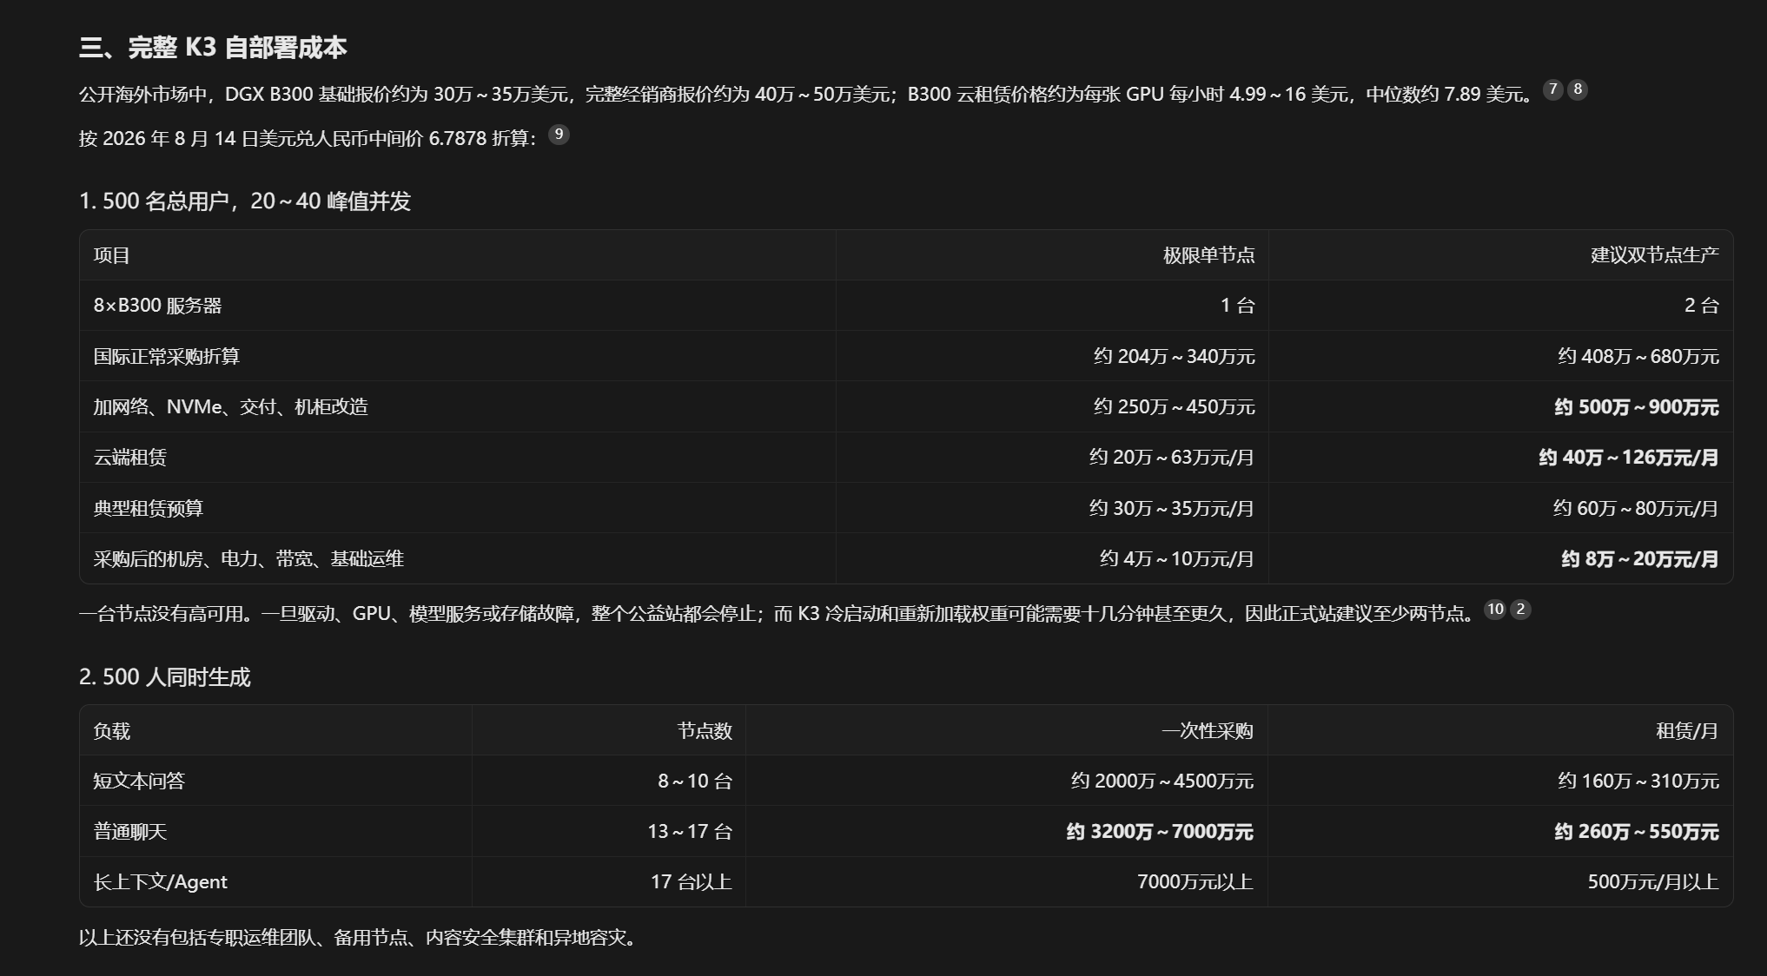Image resolution: width=1767 pixels, height=976 pixels.
Task: Open citation badge 7 after the DGX B300 pricing paragraph
Action: (x=1553, y=89)
